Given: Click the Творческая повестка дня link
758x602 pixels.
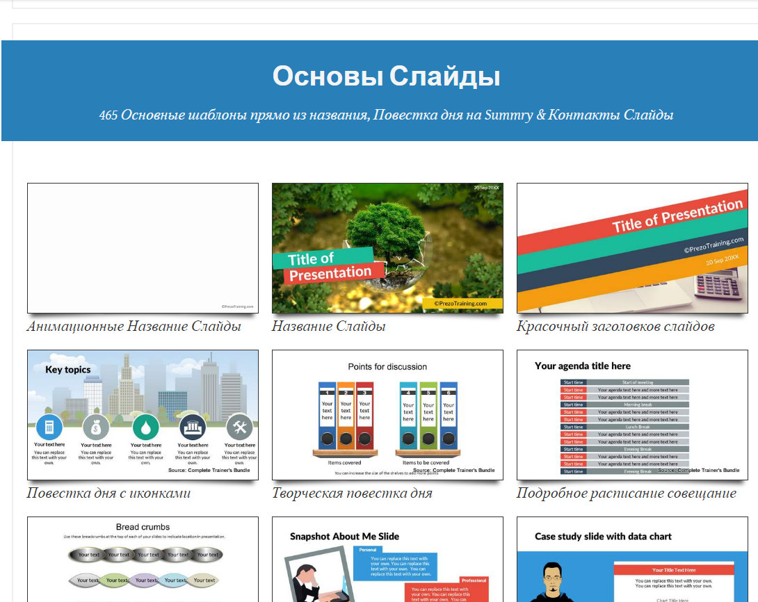Looking at the screenshot, I should [352, 494].
